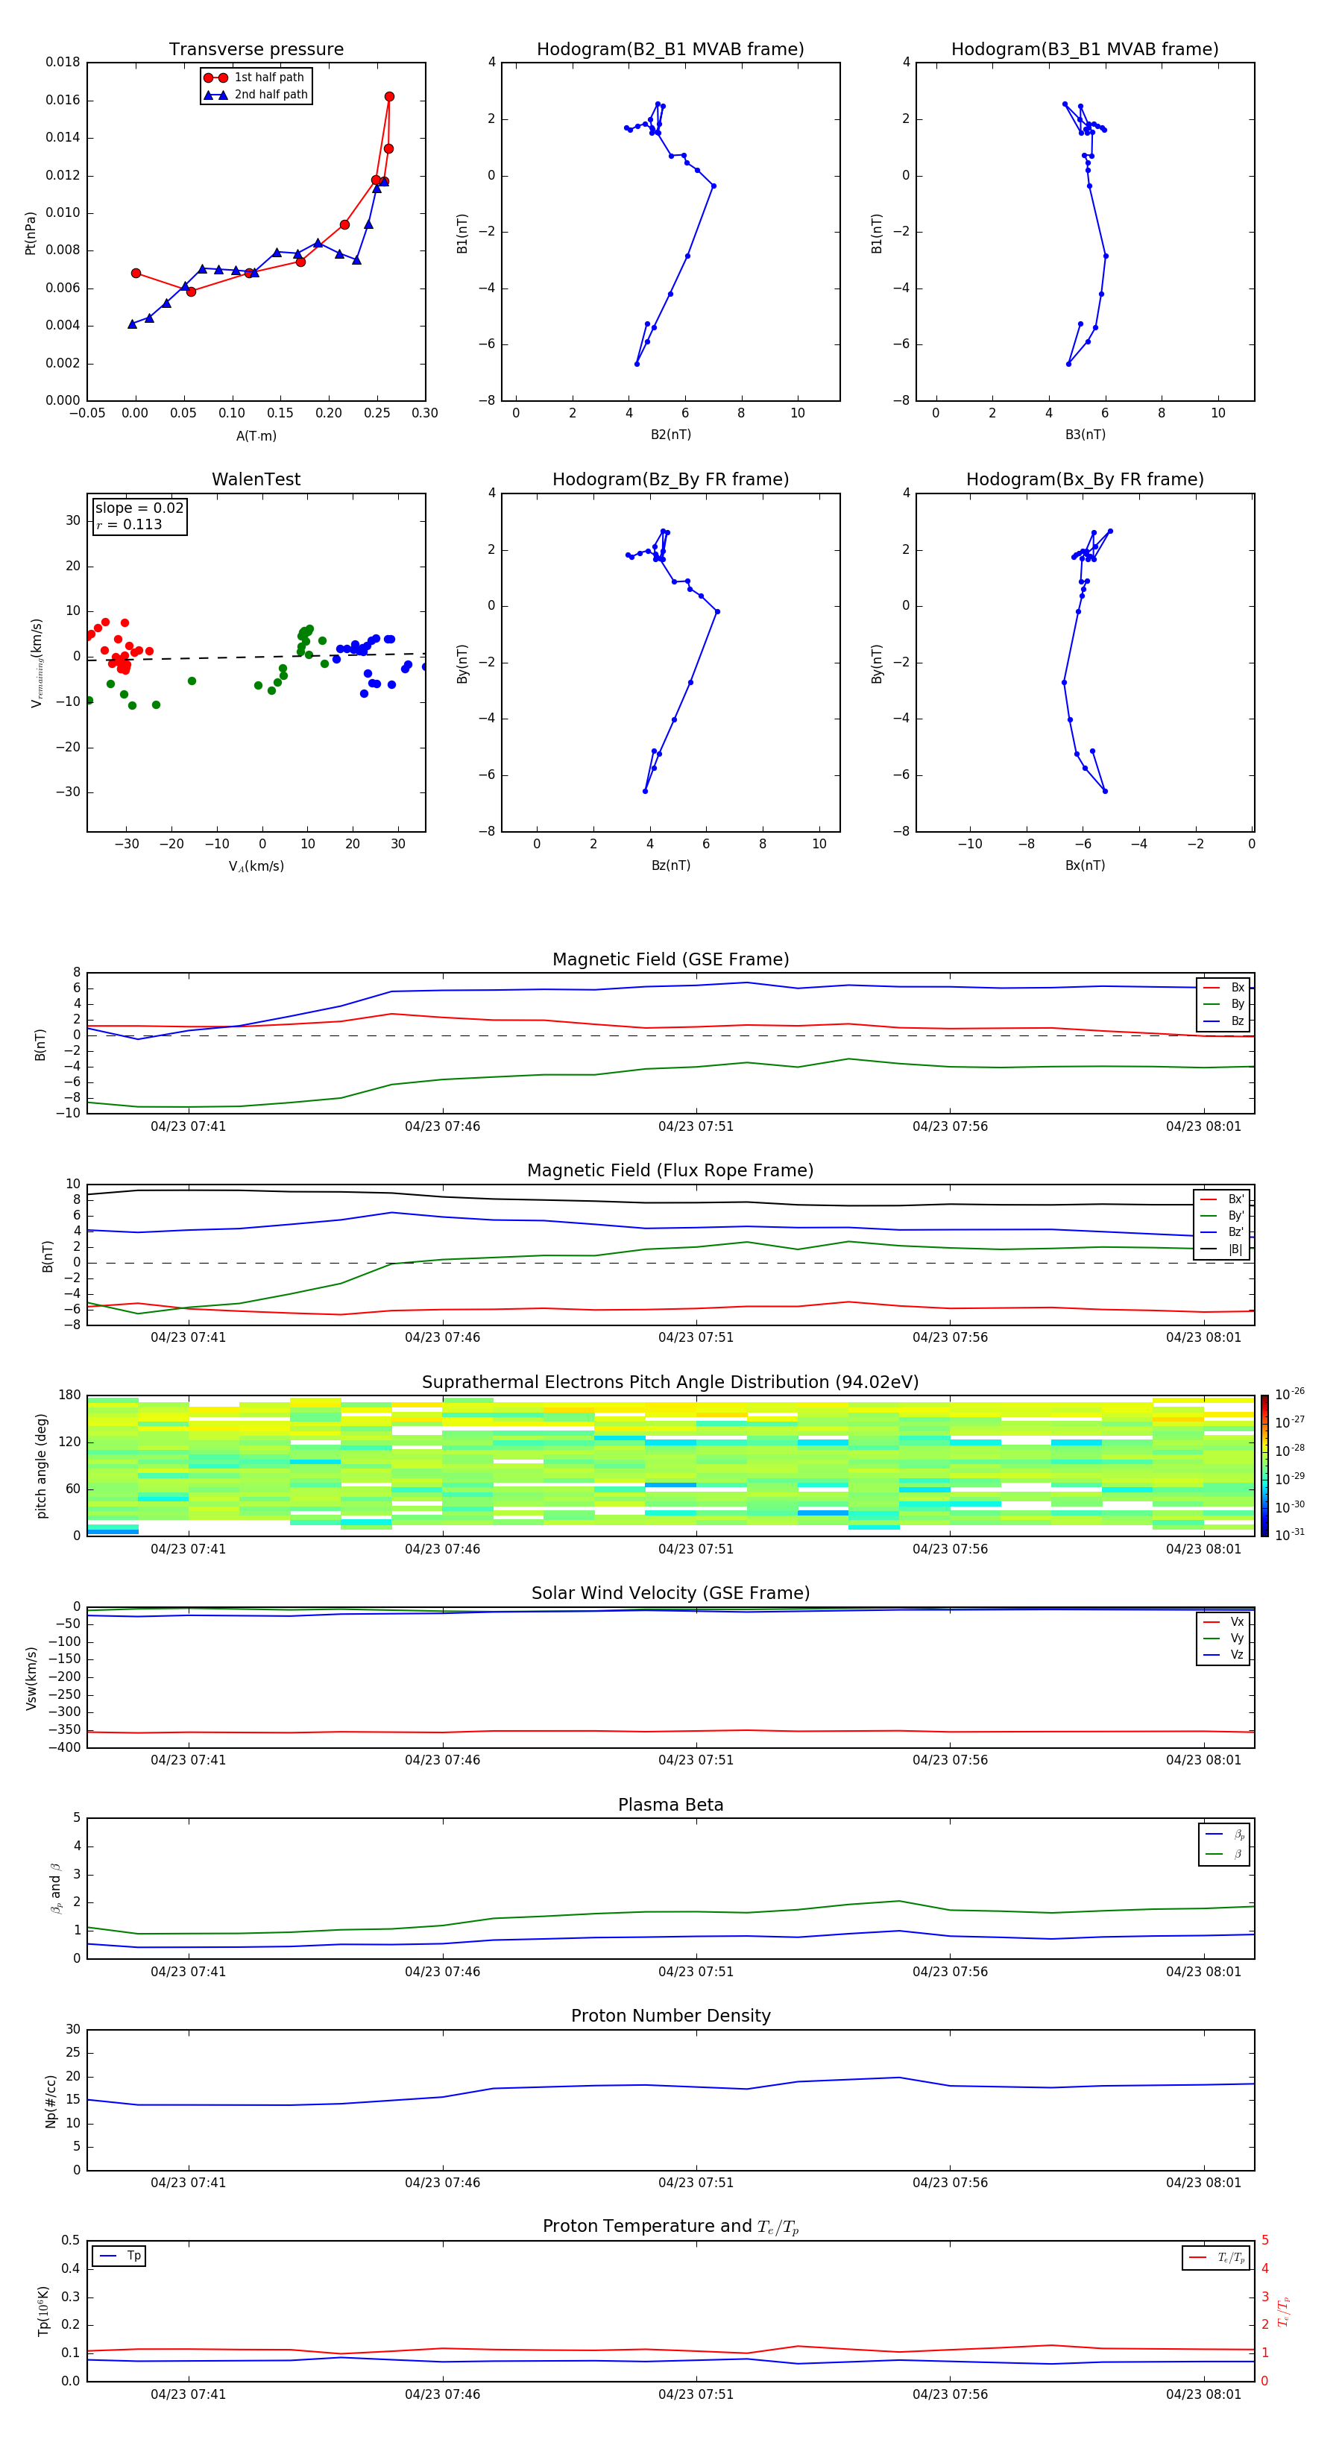Click the 'Vz' velocity legend entry
The image size is (1342, 2460).
pyautogui.click(x=1223, y=1655)
